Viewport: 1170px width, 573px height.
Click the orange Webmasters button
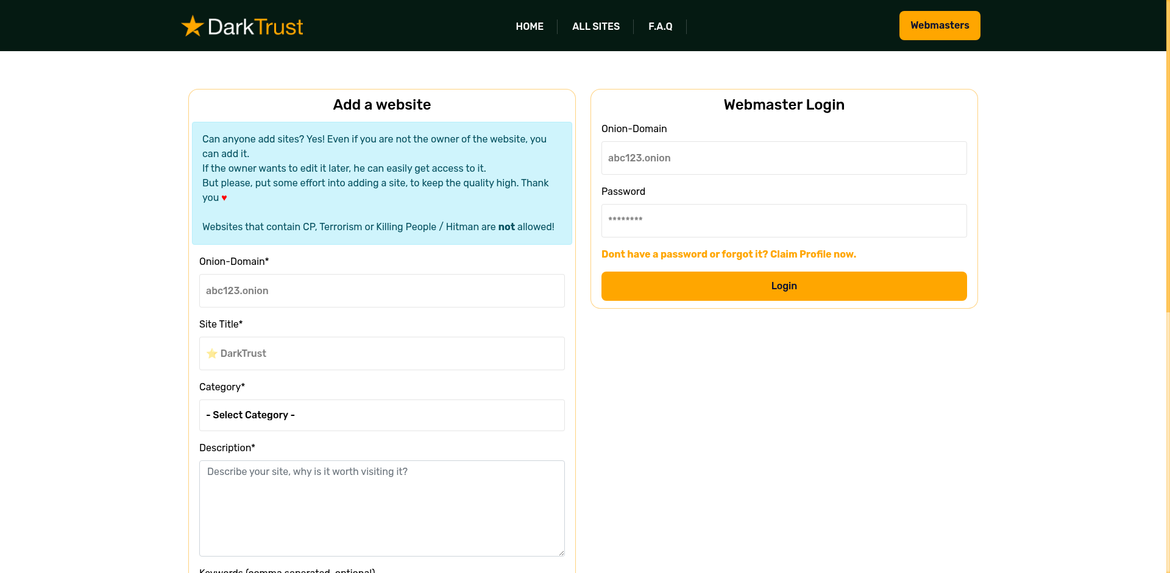[939, 25]
